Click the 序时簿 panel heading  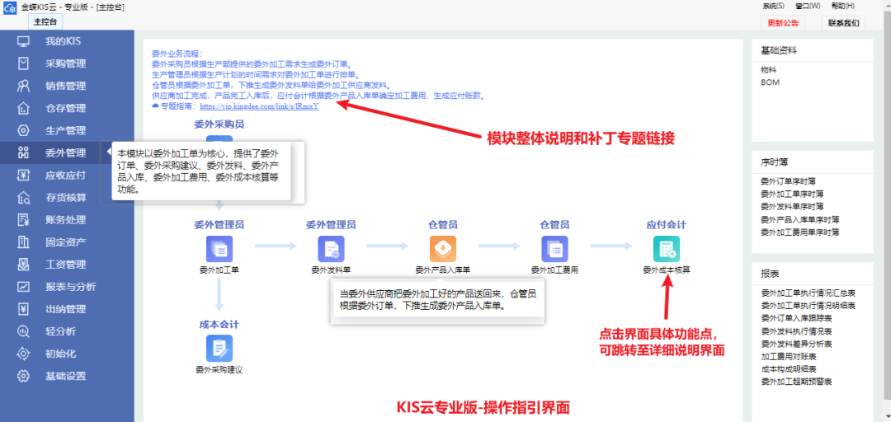click(774, 162)
